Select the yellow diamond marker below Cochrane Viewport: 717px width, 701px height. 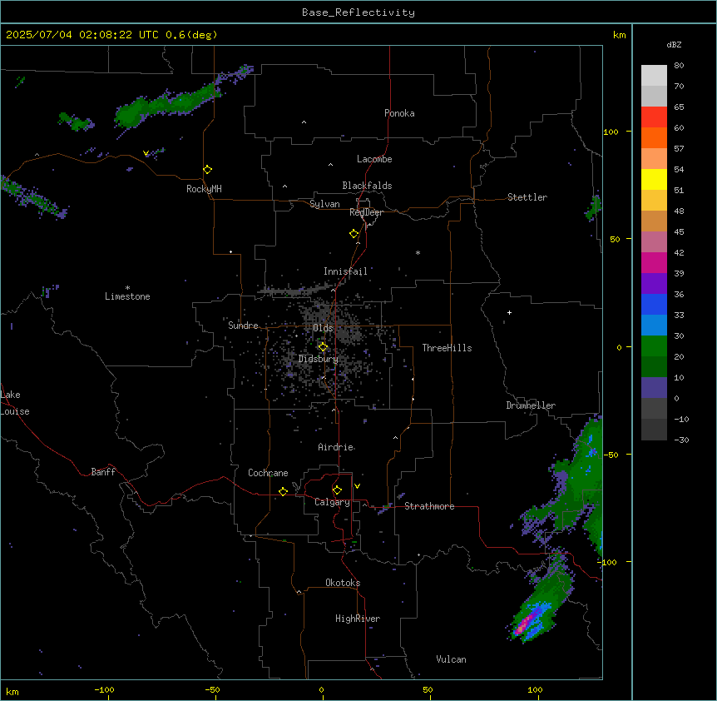[x=283, y=491]
